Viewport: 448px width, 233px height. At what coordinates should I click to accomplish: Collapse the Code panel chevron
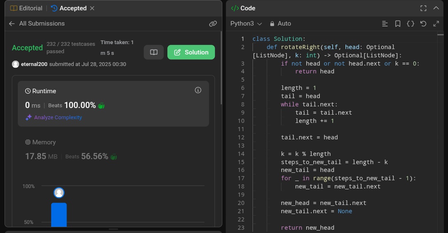436,8
